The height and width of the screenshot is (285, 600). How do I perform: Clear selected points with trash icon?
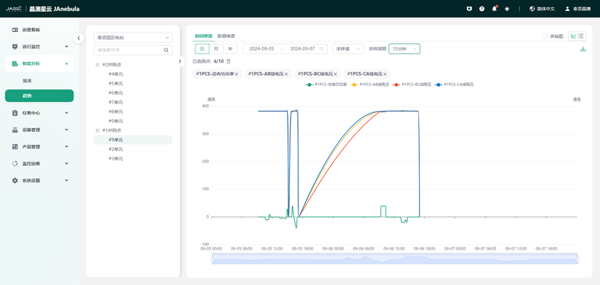(x=229, y=62)
